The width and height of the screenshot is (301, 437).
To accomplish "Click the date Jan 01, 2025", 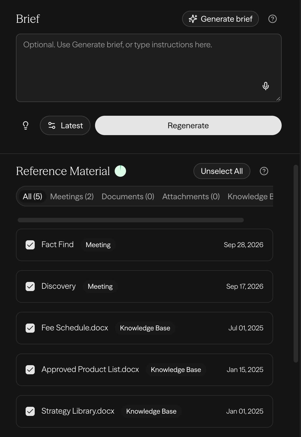I will click(245, 411).
